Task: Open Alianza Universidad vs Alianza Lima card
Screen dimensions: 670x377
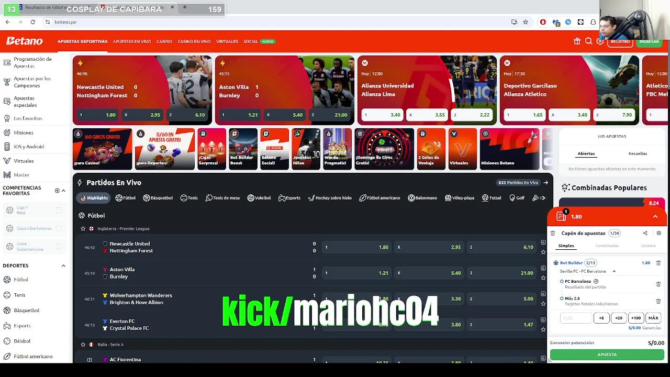Action: coord(427,90)
